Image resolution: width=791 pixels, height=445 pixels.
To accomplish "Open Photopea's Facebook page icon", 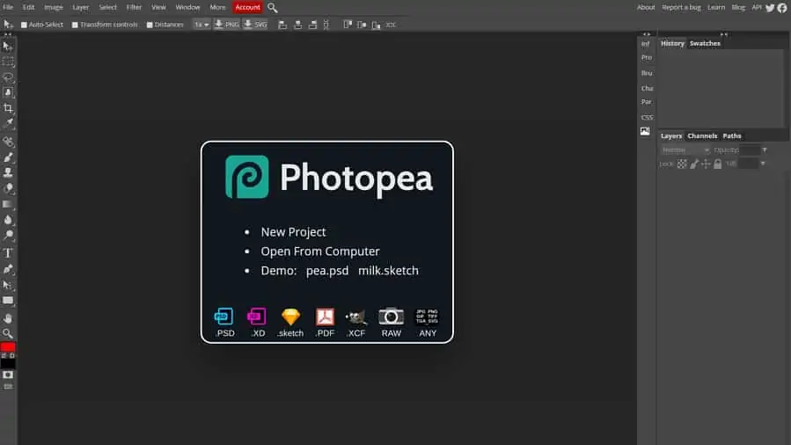I will tap(782, 8).
